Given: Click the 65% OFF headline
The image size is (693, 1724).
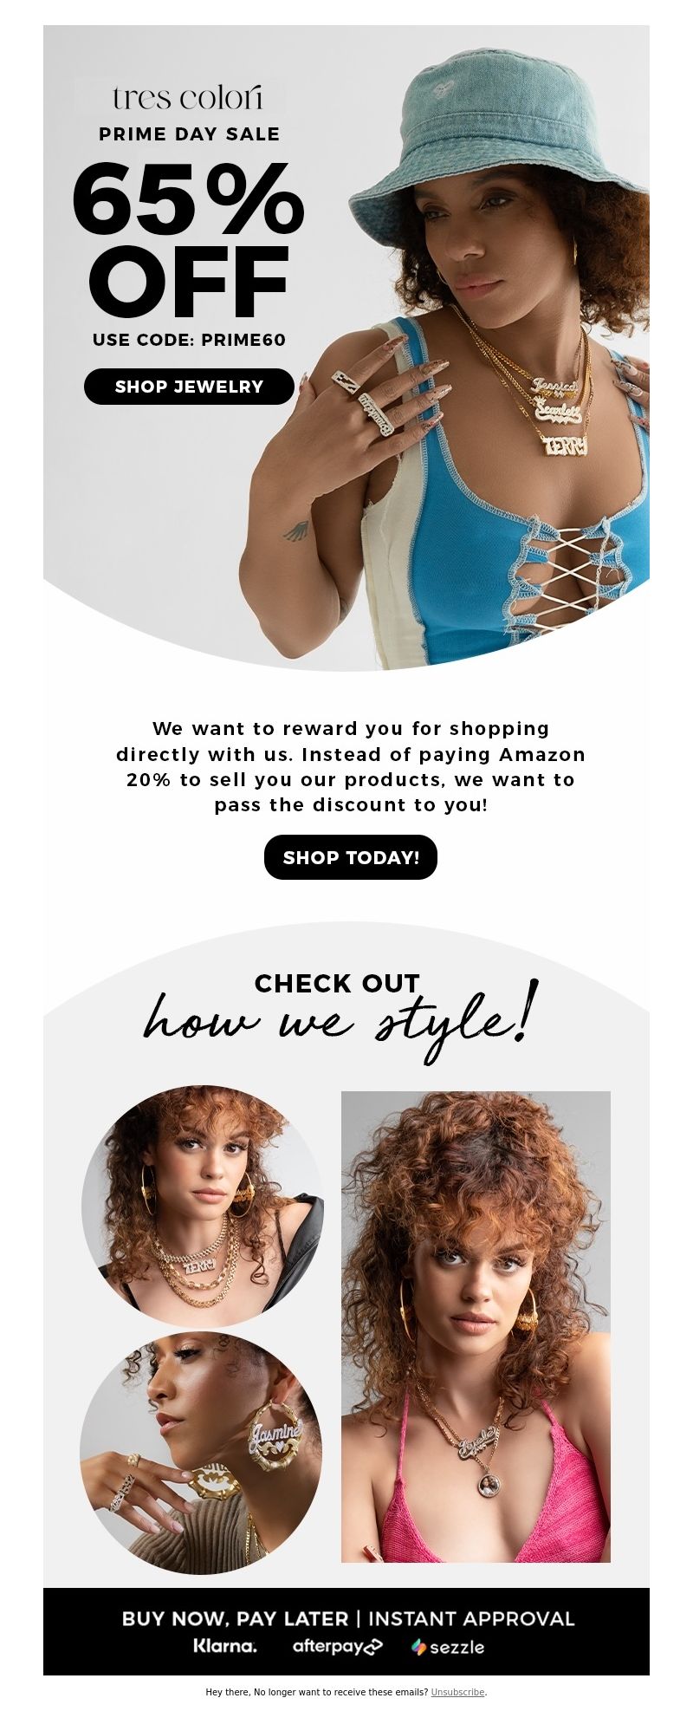Looking at the screenshot, I should tap(188, 238).
